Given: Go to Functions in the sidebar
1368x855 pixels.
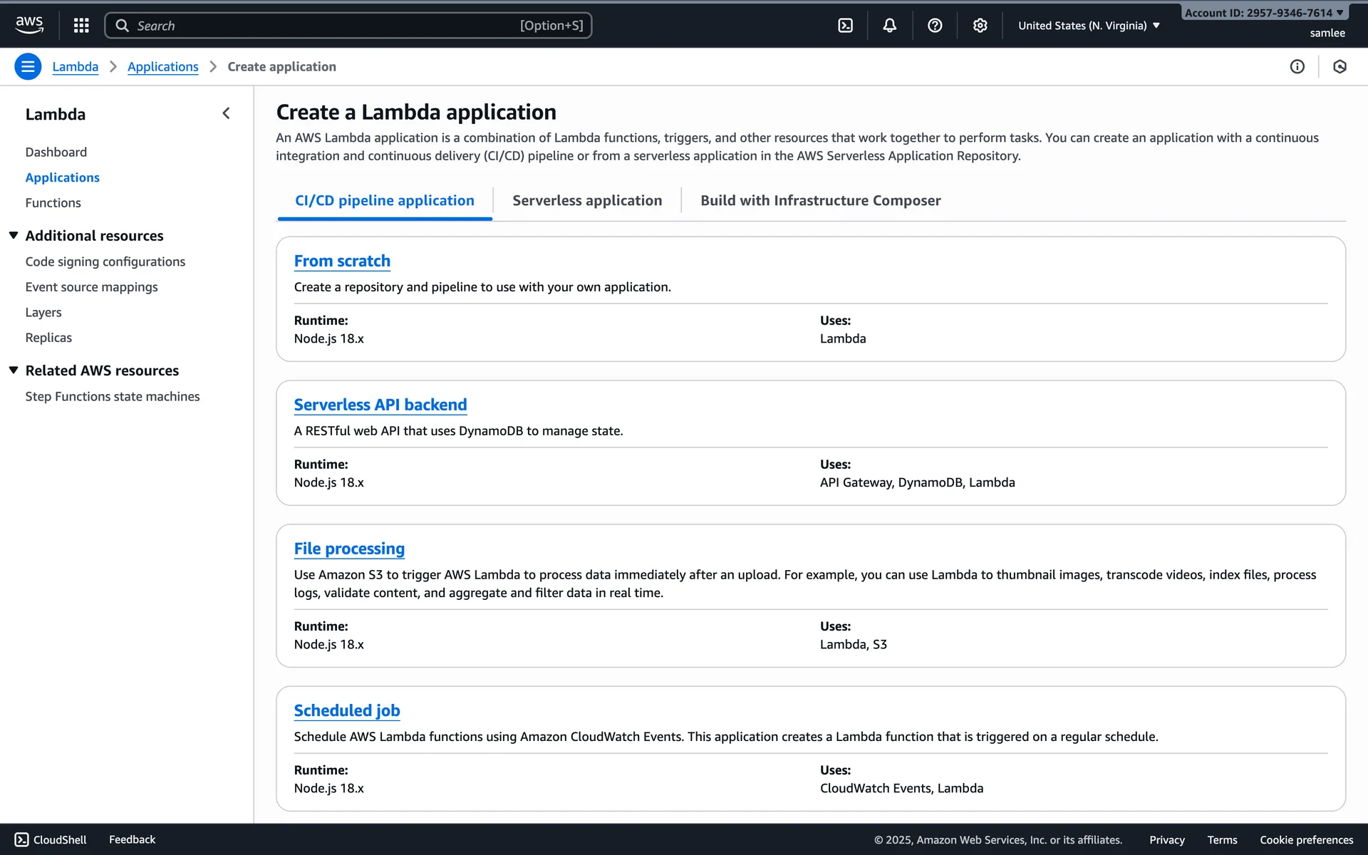Looking at the screenshot, I should click(53, 203).
